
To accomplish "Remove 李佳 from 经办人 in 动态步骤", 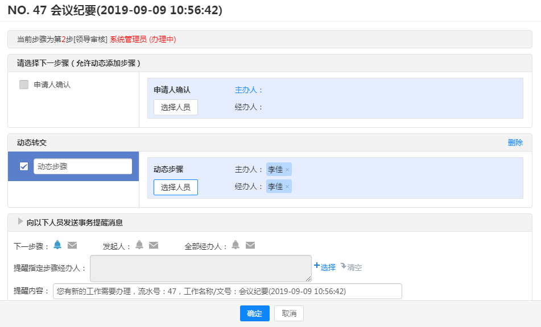I will [287, 187].
